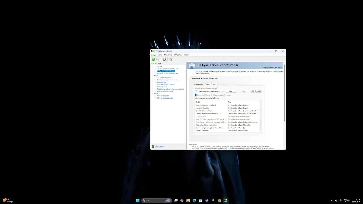Screen dimensions: 363x204
Task: Open Birden Çok Ekran Ayarla
Action: [165, 91]
